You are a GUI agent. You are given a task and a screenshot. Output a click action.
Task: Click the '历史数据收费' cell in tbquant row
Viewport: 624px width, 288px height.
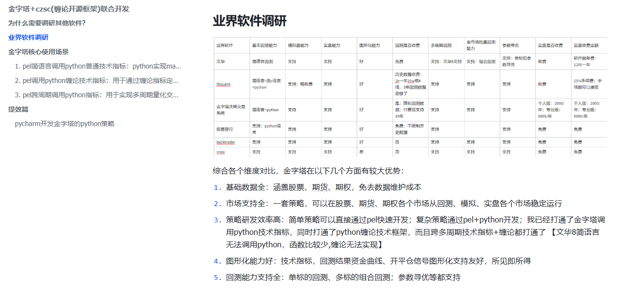410,84
